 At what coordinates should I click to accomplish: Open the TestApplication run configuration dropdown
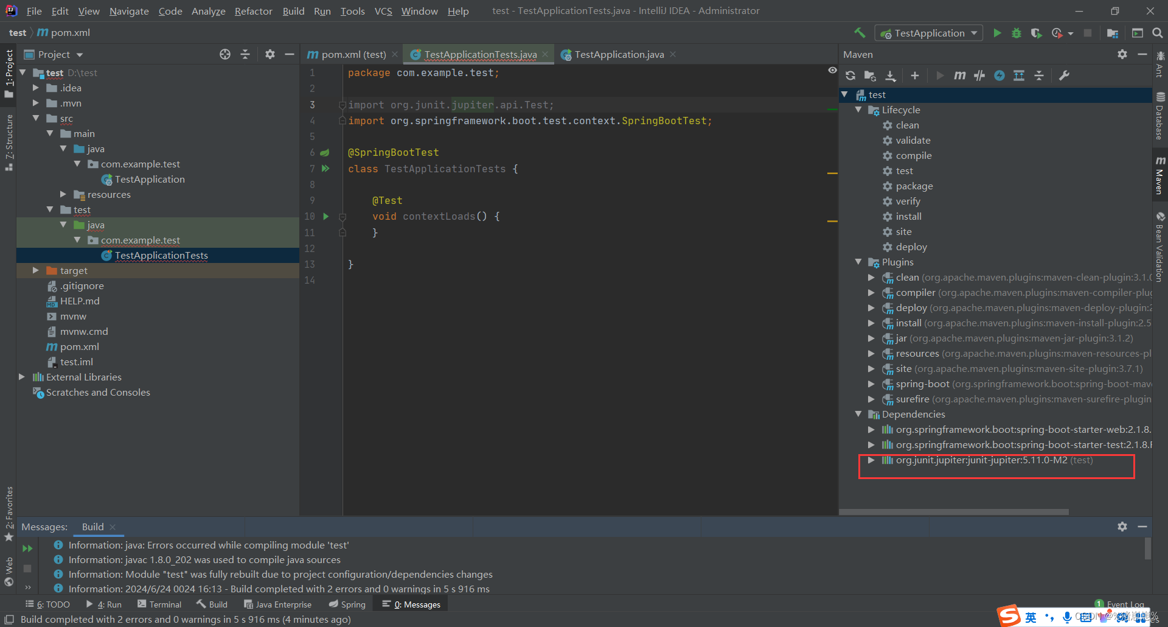coord(929,33)
